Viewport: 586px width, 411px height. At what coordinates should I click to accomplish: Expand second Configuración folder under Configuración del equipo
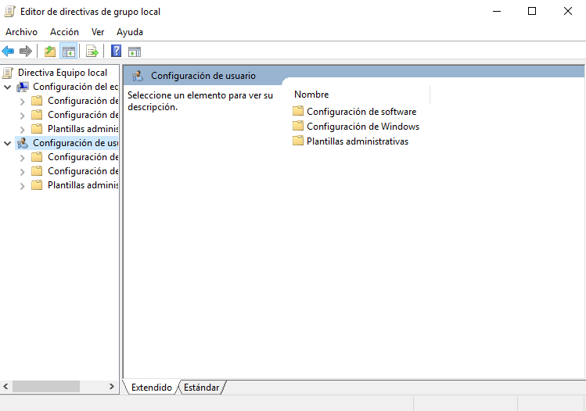click(x=23, y=116)
